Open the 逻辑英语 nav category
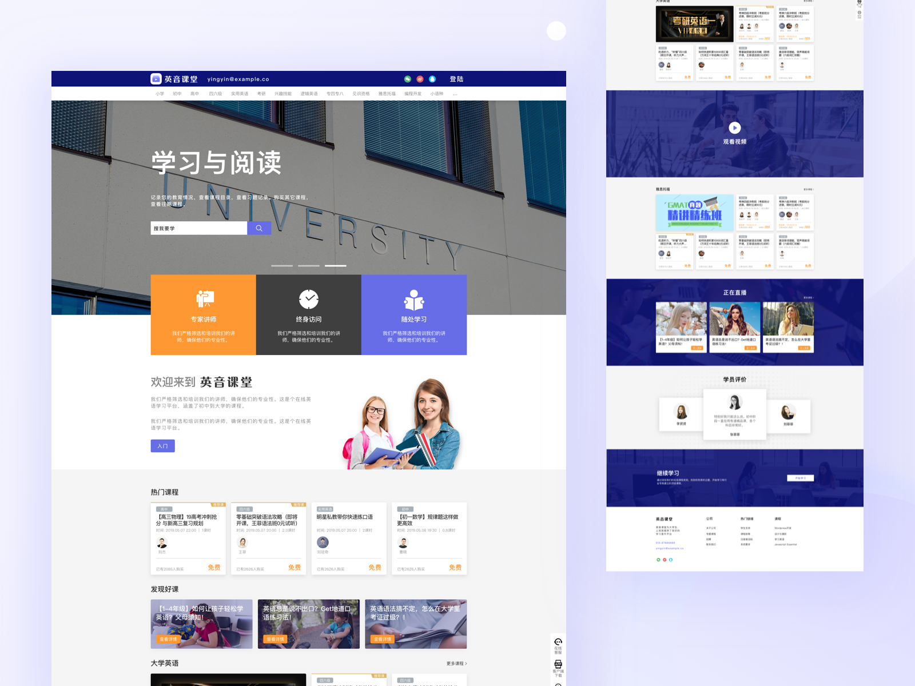This screenshot has width=915, height=686. pyautogui.click(x=309, y=94)
